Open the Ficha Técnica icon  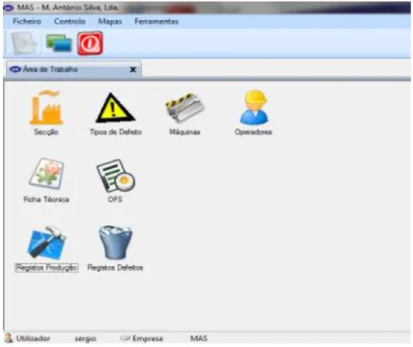pos(46,173)
